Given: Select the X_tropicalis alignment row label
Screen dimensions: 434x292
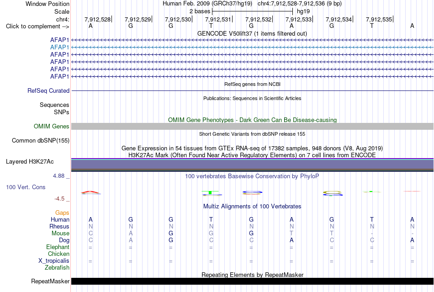Looking at the screenshot, I should (x=54, y=261).
